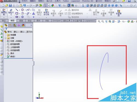Select the 材质 material item in tree

click(15, 41)
